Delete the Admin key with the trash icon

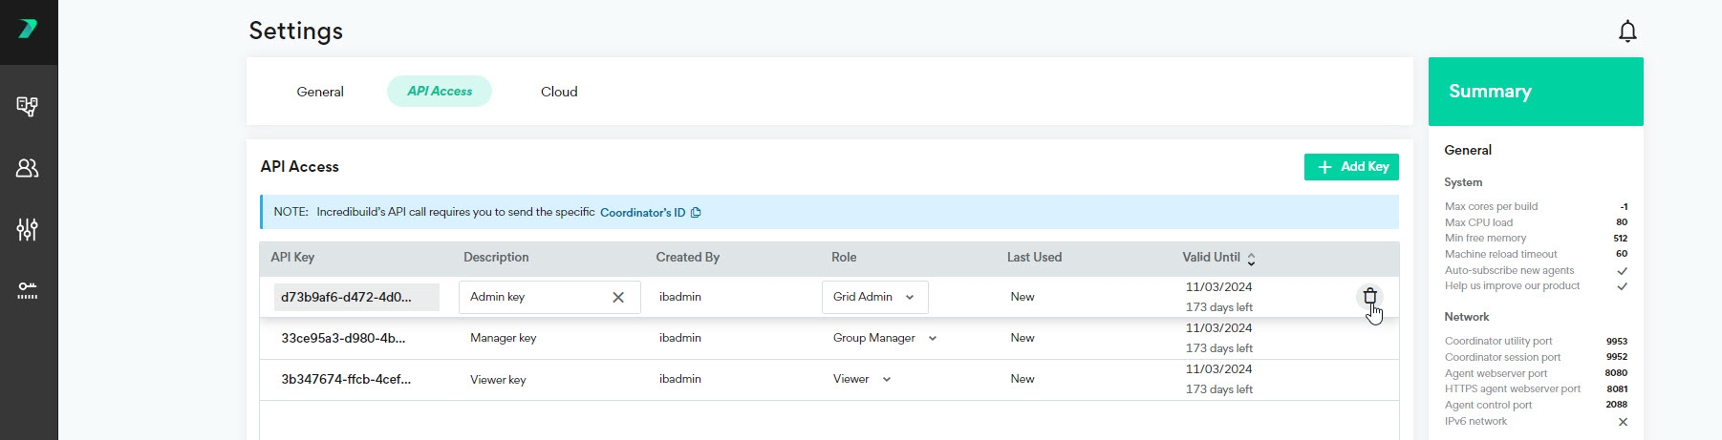coord(1369,296)
